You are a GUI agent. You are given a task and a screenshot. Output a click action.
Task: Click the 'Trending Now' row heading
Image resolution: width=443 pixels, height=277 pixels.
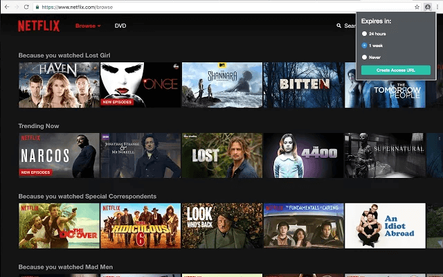click(x=39, y=126)
